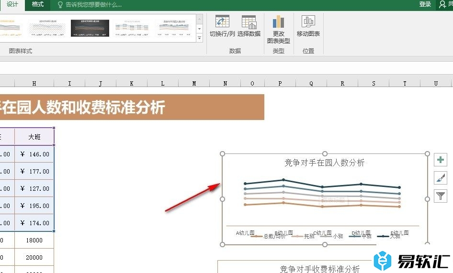The height and width of the screenshot is (273, 453).
Task: Click chart top-right resize handle
Action: pyautogui.click(x=427, y=153)
